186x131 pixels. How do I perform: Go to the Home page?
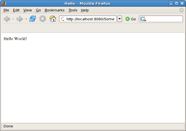[x=53, y=19]
